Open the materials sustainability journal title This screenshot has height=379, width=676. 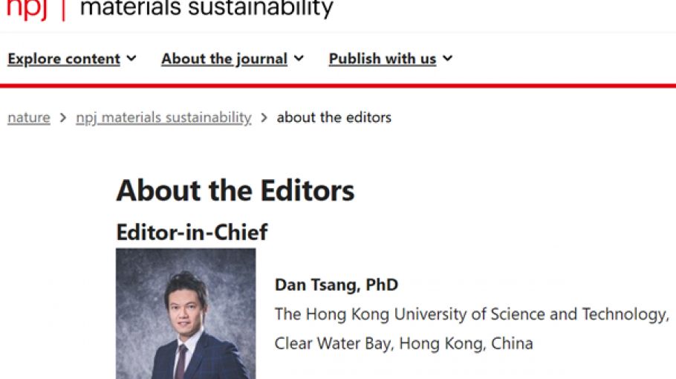pyautogui.click(x=206, y=8)
